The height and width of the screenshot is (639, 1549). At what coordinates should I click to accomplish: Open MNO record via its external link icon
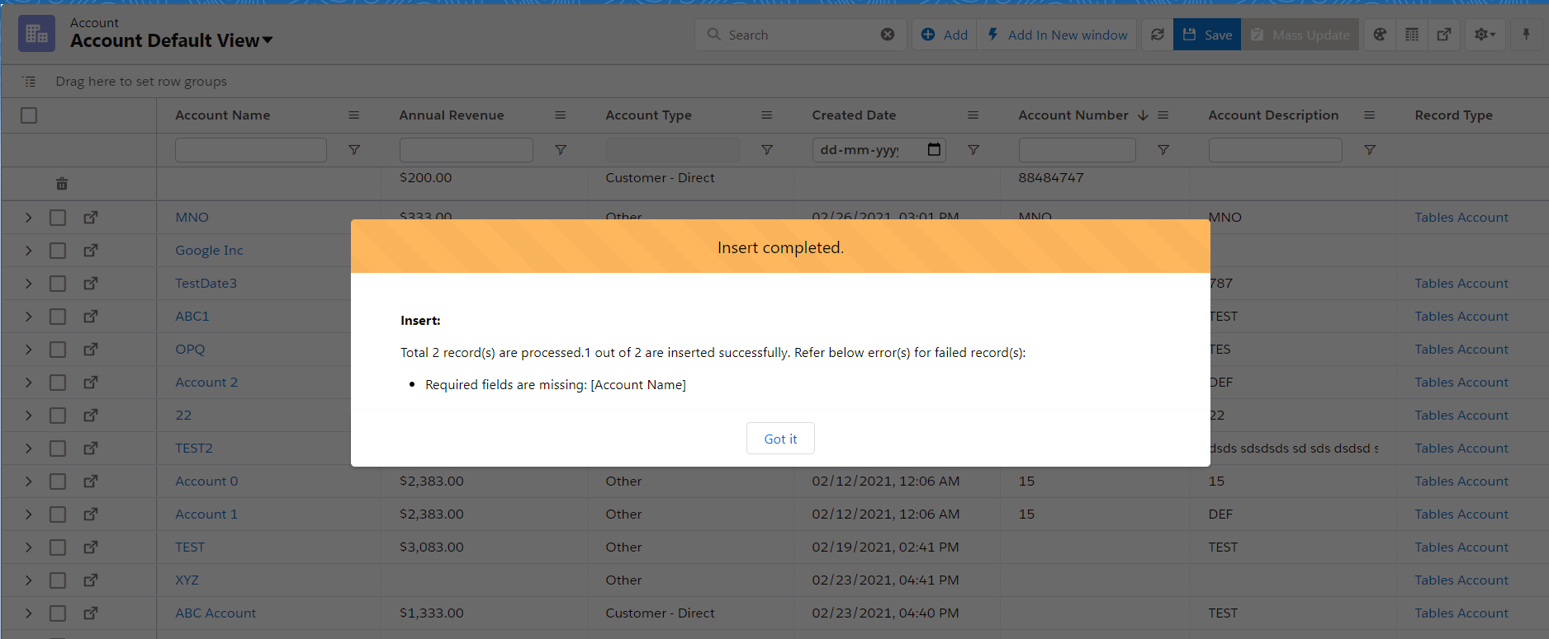point(91,218)
